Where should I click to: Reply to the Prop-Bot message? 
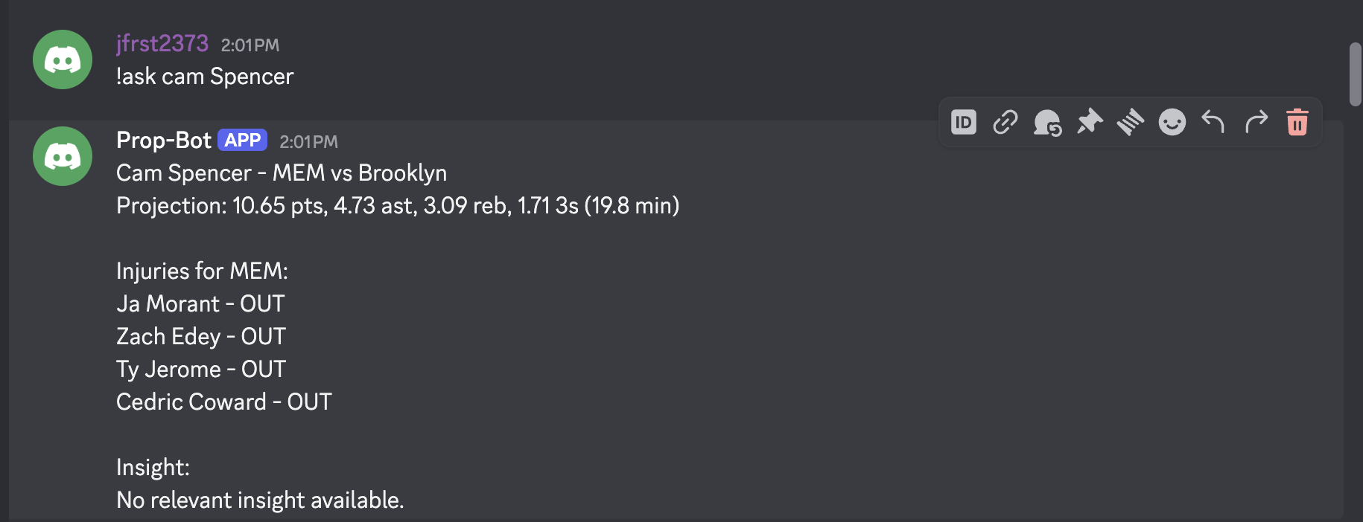pos(1213,121)
